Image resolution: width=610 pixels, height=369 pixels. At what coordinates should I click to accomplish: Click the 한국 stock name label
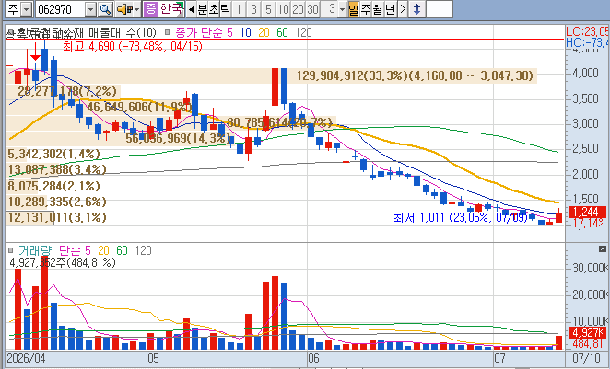(x=171, y=9)
